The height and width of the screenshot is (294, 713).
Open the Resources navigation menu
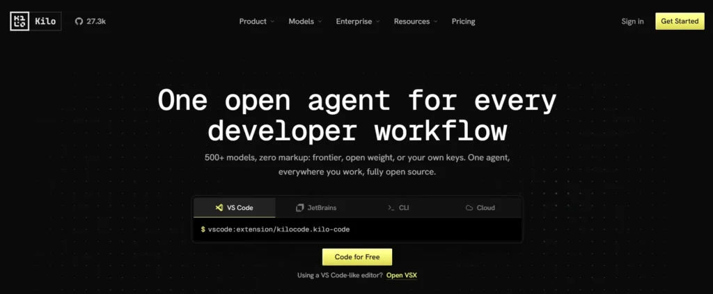[416, 22]
